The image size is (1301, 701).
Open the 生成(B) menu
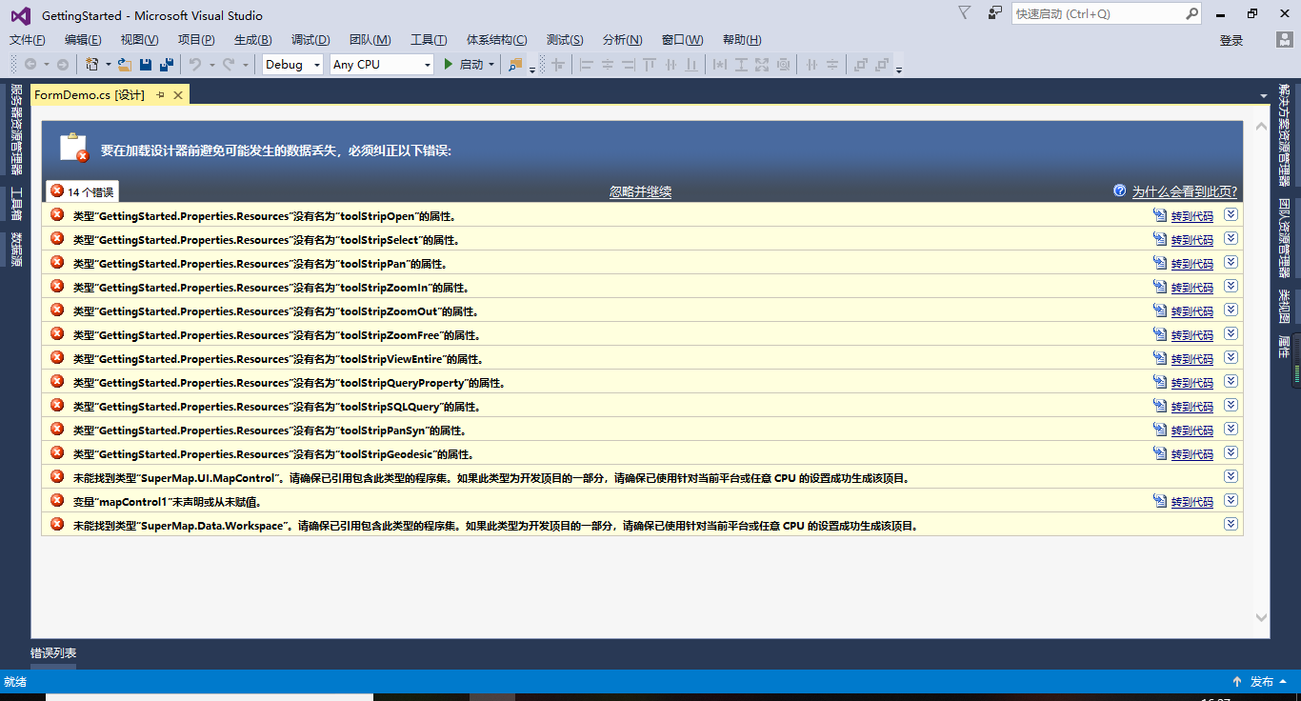point(252,40)
